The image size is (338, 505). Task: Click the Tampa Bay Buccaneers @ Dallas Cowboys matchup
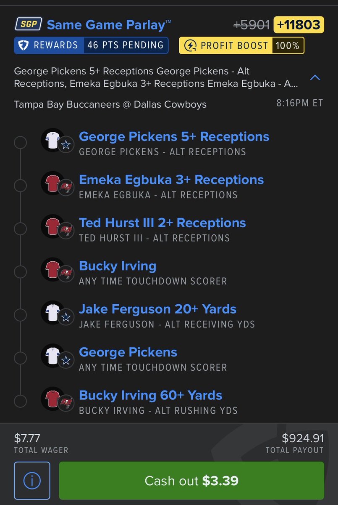pyautogui.click(x=110, y=104)
